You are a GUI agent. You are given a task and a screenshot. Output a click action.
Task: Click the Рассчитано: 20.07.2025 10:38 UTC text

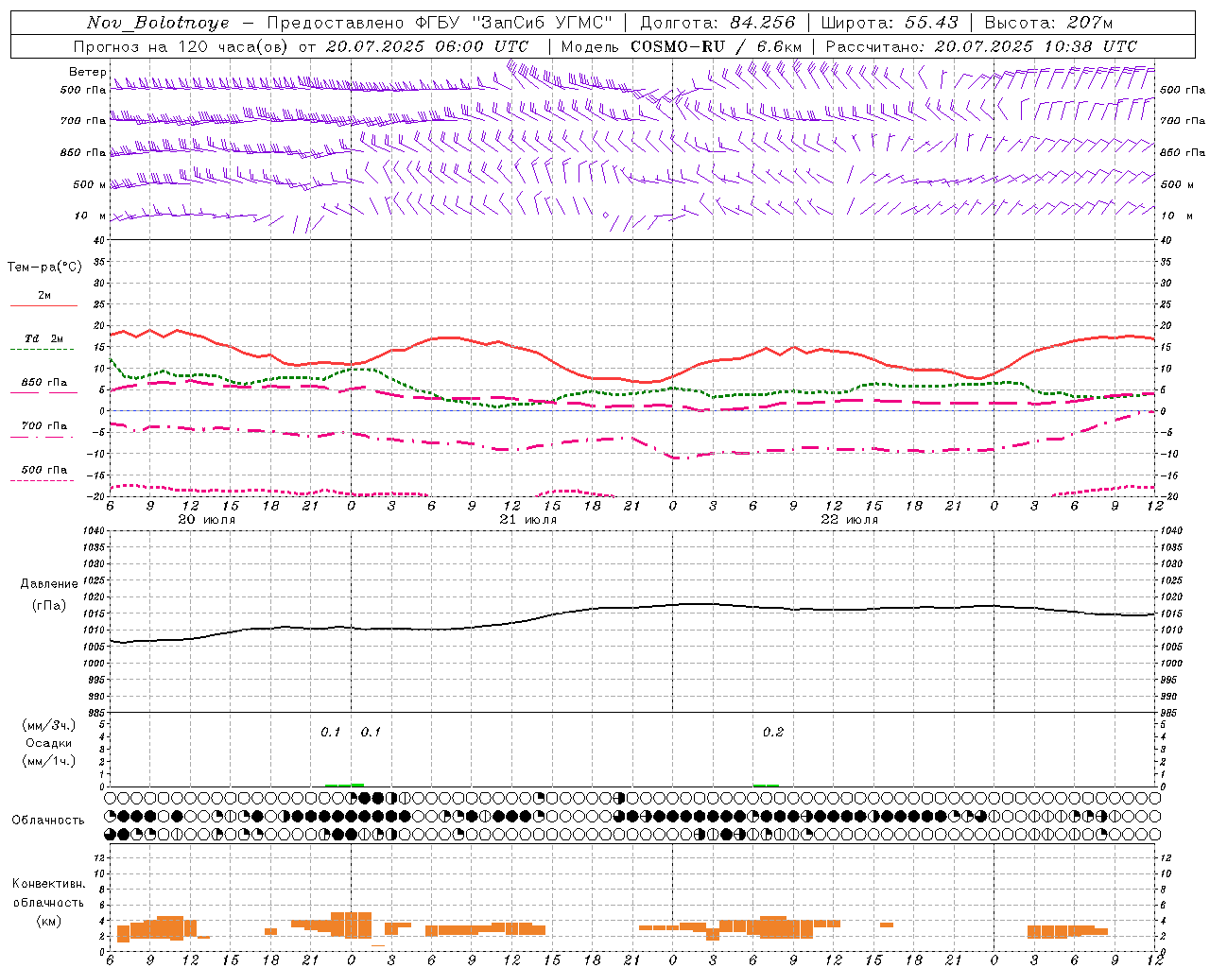(981, 46)
